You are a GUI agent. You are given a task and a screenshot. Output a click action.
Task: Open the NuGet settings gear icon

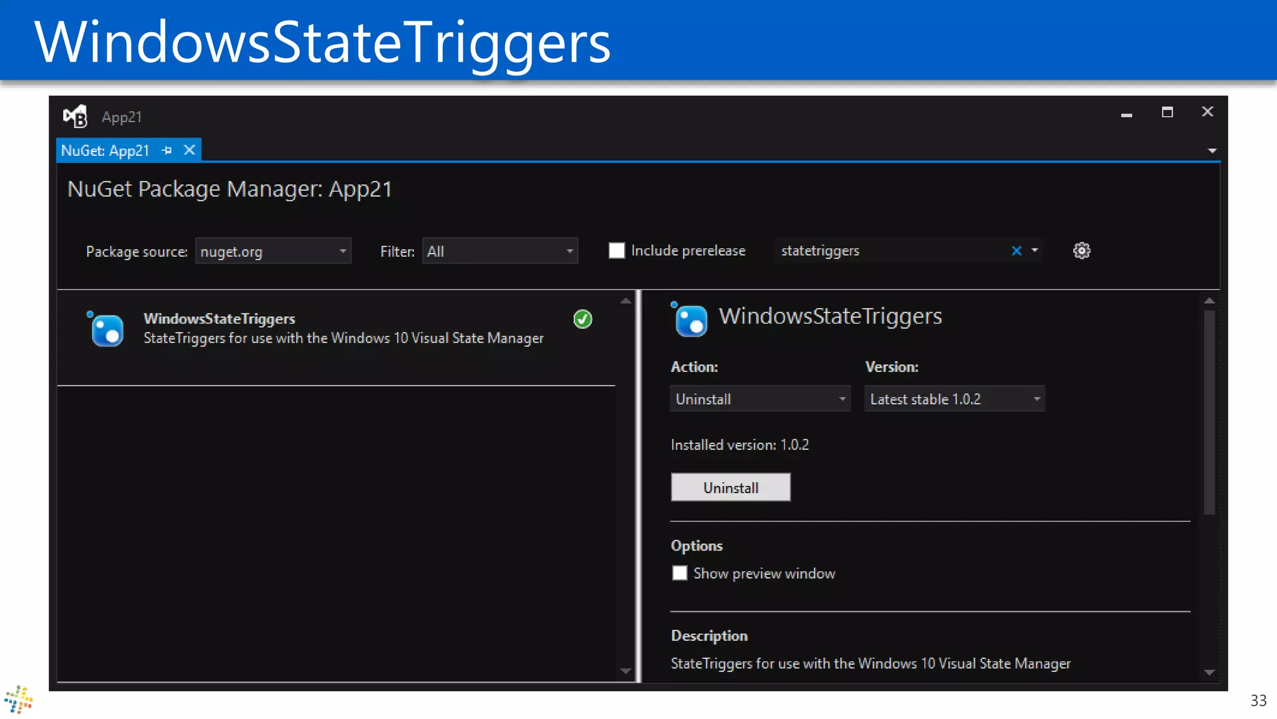point(1081,251)
